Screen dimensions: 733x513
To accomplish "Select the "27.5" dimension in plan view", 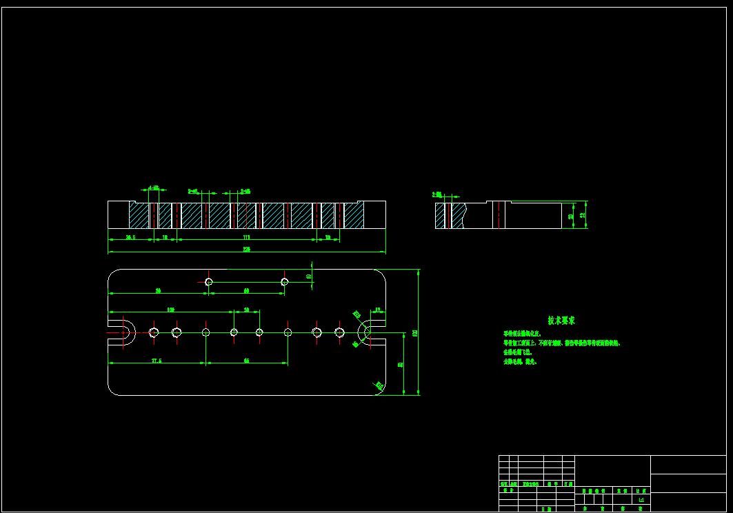I will coord(157,361).
